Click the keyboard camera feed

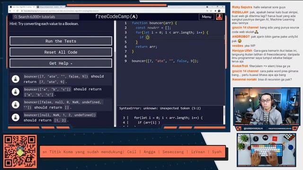[x=267, y=150]
